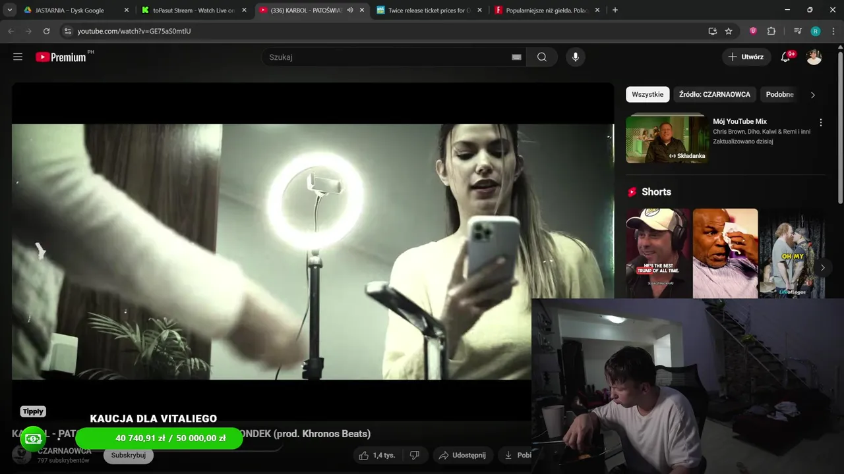Image resolution: width=844 pixels, height=474 pixels.
Task: Start voice search with microphone icon
Action: point(576,57)
